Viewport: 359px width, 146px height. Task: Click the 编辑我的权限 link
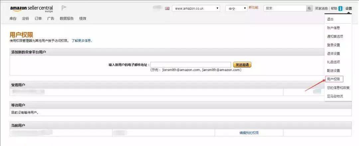coord(249,133)
